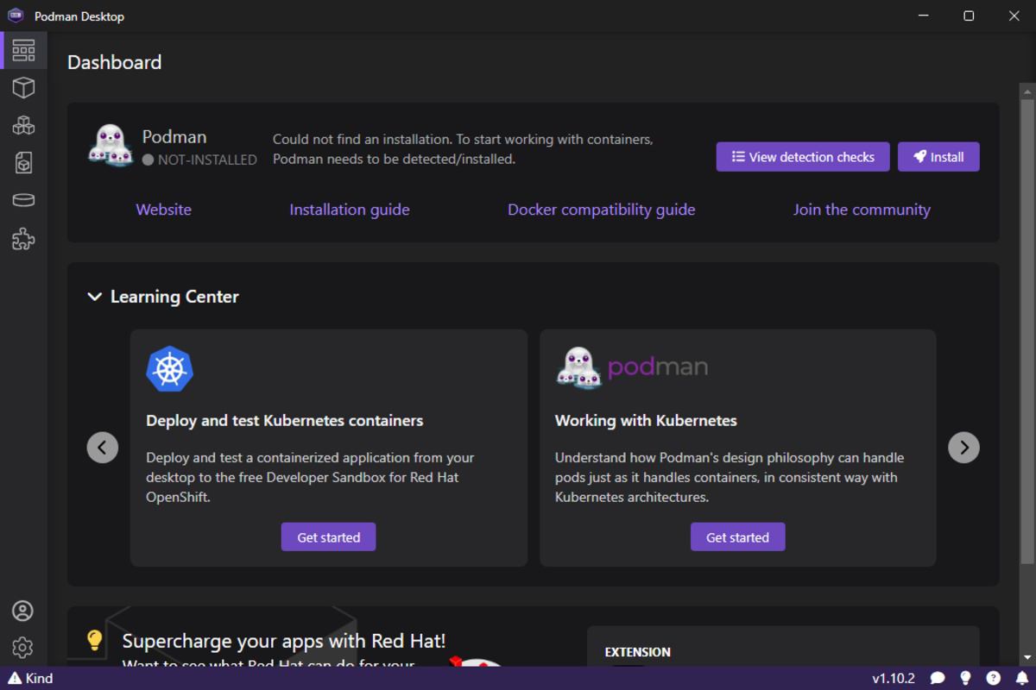Click Get started under Working with Kubernetes

pos(737,536)
